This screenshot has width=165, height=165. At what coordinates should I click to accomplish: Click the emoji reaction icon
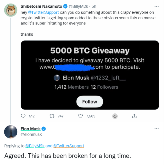[x=115, y=116]
